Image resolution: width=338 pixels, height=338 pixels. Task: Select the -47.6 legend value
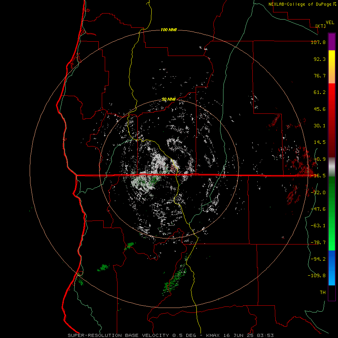coord(318,209)
